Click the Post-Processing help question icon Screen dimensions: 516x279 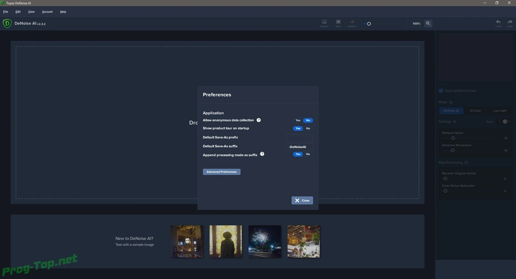(466, 163)
